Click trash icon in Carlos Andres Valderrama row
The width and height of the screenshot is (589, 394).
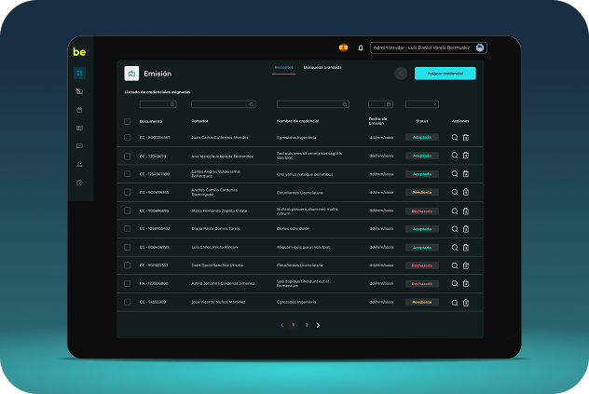[466, 174]
